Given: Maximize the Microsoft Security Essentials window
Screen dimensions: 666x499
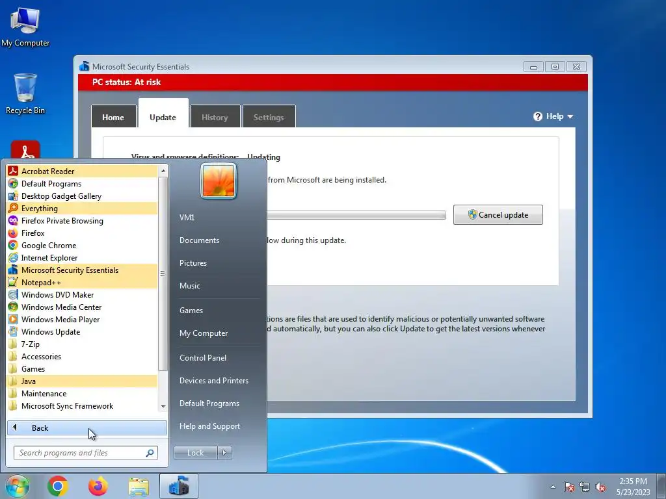Looking at the screenshot, I should 555,67.
